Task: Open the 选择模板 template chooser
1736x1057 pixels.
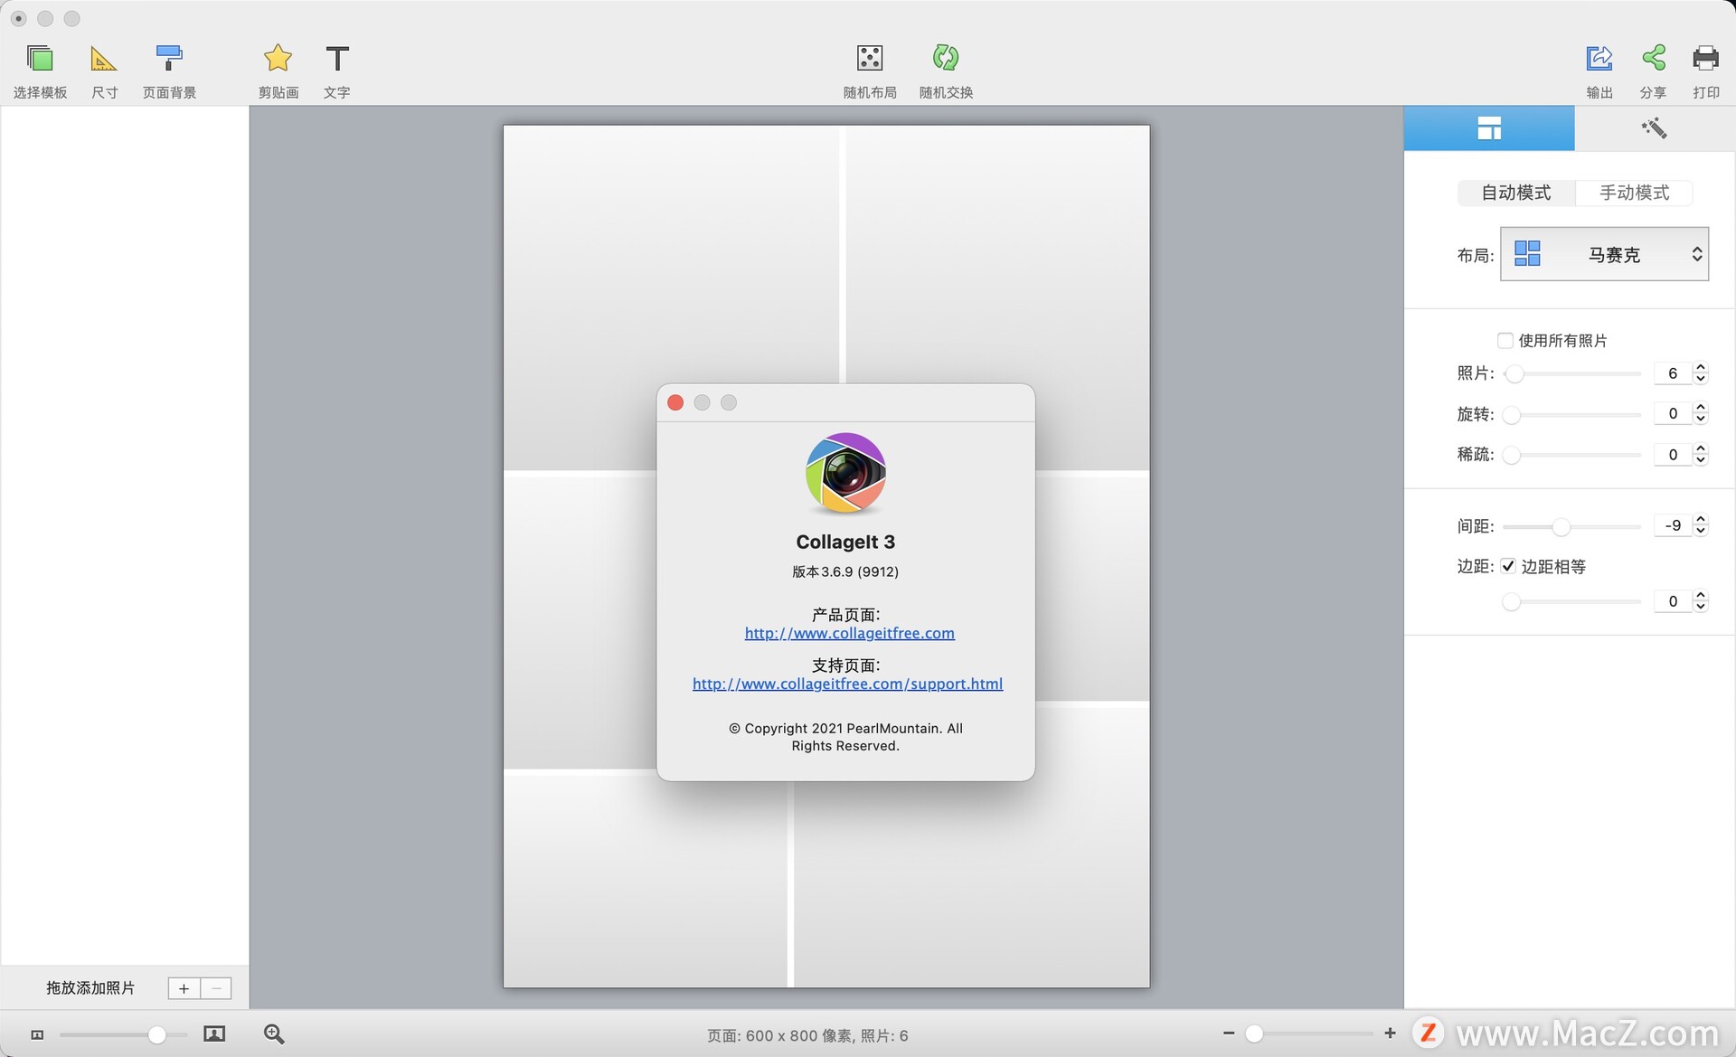Action: [x=40, y=71]
